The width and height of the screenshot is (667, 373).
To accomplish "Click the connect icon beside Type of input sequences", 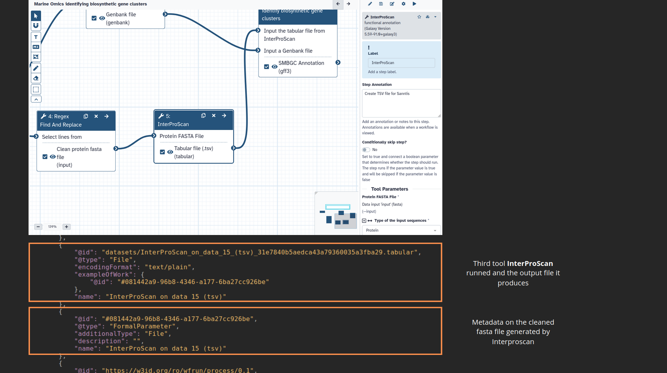I will [370, 221].
